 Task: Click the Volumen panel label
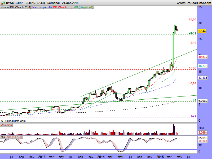coord(6,125)
